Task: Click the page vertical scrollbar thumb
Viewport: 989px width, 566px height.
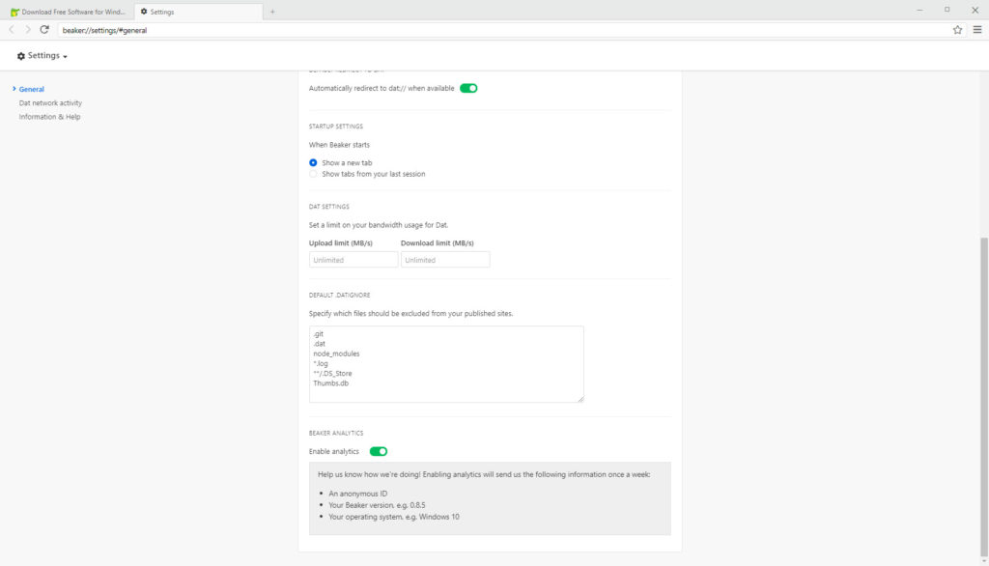Action: (x=984, y=397)
